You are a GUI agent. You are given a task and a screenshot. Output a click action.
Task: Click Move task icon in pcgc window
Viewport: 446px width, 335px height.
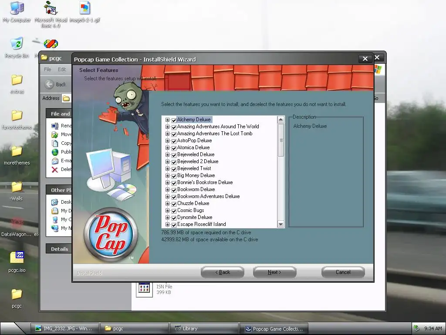(x=55, y=134)
